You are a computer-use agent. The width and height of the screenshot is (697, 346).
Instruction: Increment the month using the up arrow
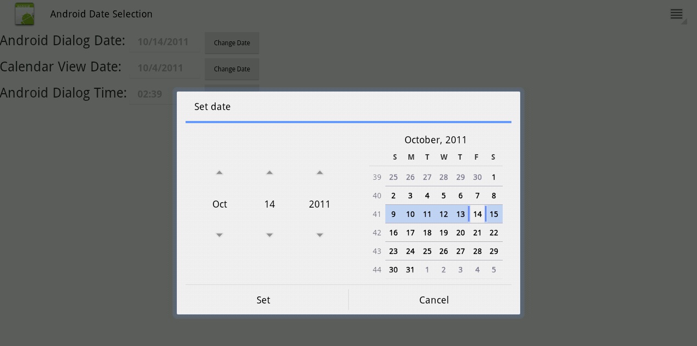click(x=219, y=172)
